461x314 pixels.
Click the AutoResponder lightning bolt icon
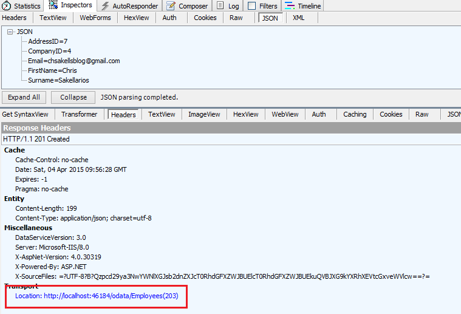105,6
